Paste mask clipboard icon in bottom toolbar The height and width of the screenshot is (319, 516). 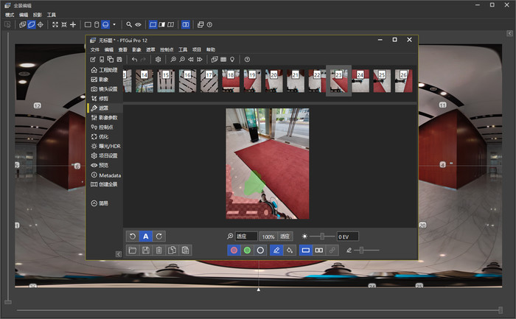[185, 250]
